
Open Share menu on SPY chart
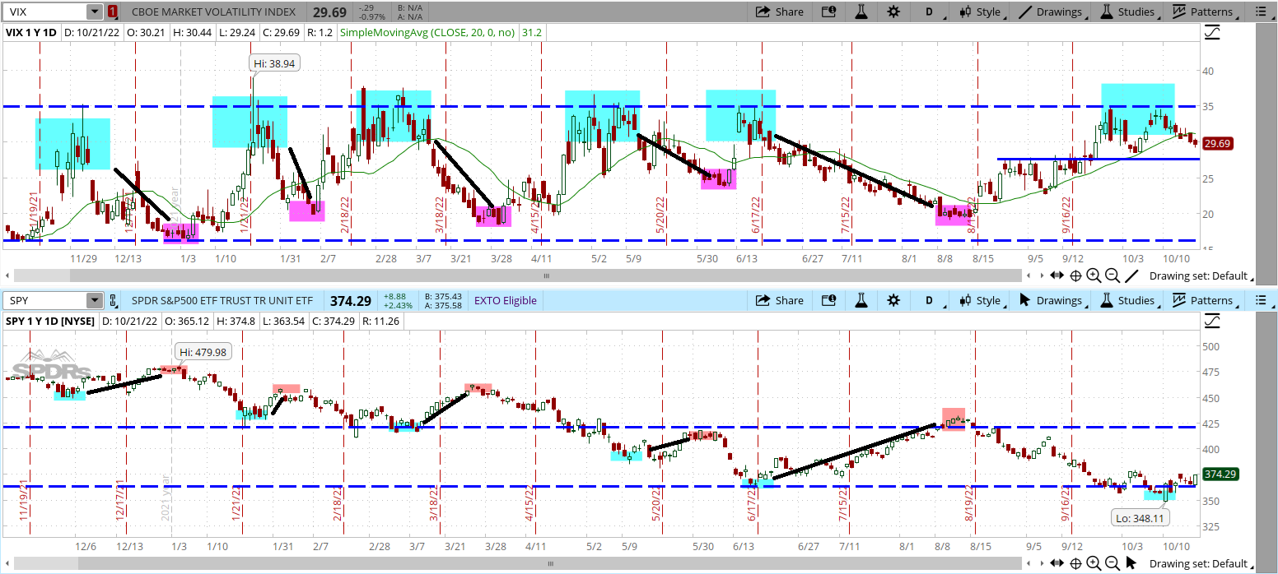coord(779,300)
